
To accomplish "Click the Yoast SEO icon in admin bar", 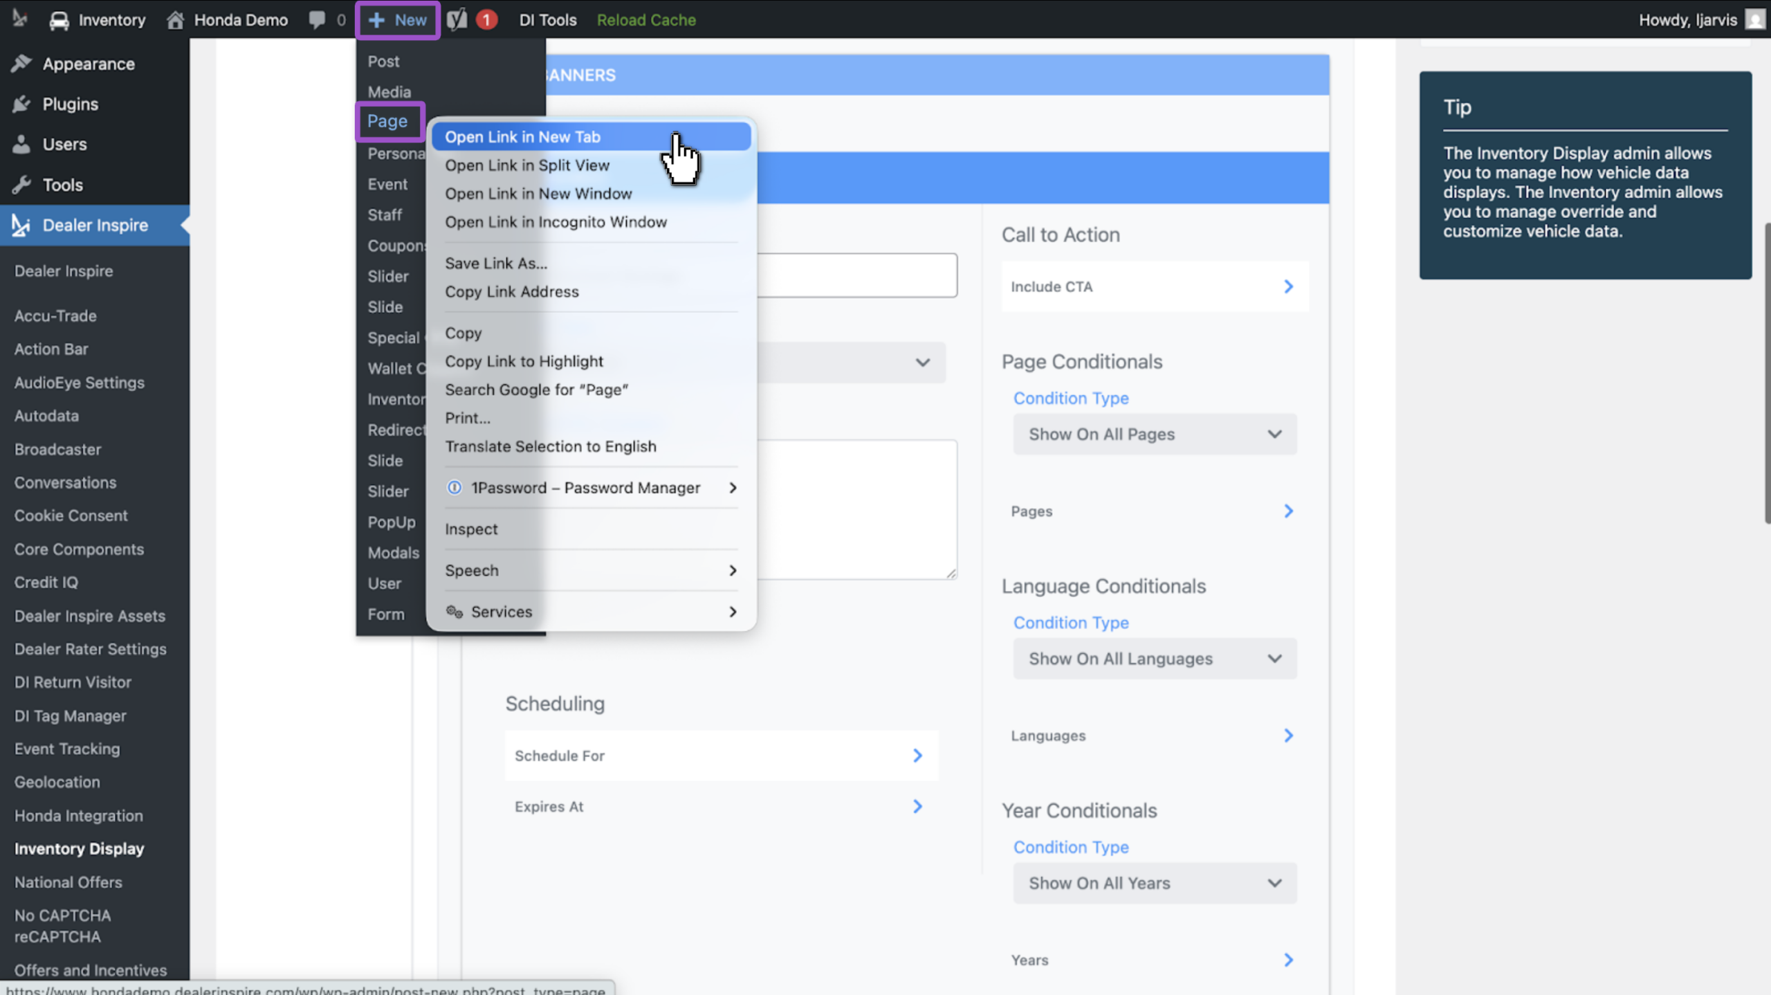I will (457, 20).
